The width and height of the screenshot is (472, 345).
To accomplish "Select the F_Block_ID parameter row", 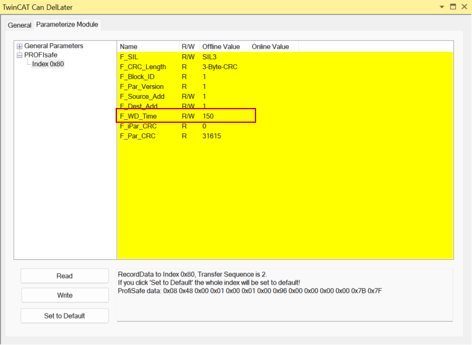I will [x=285, y=77].
